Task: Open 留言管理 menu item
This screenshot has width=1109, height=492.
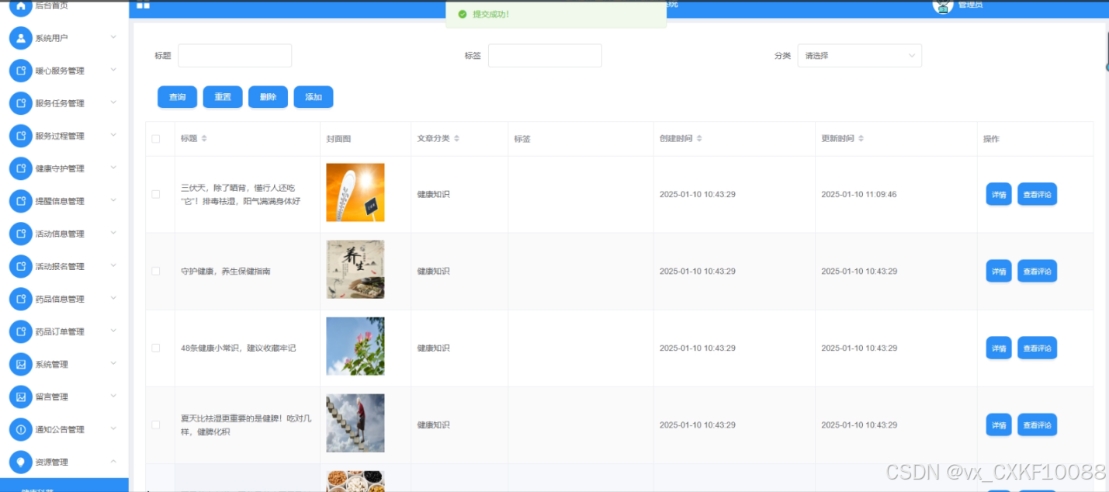Action: click(x=64, y=397)
